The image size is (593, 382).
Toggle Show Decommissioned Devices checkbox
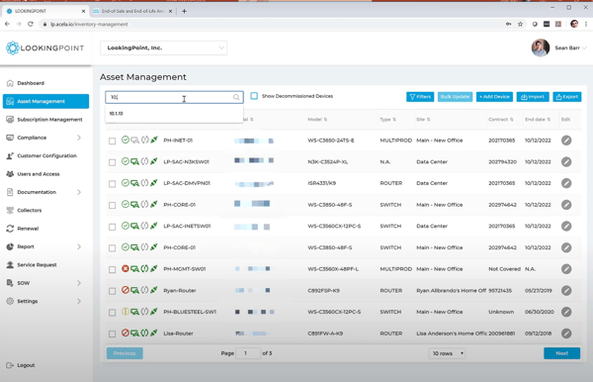(x=254, y=96)
